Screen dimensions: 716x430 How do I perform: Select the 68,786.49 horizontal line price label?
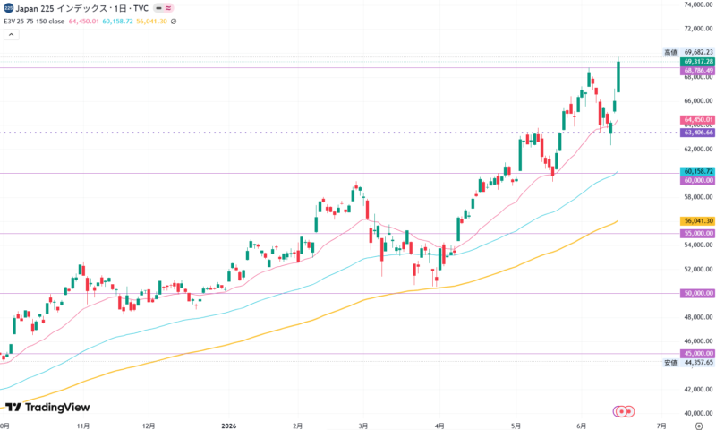click(697, 71)
